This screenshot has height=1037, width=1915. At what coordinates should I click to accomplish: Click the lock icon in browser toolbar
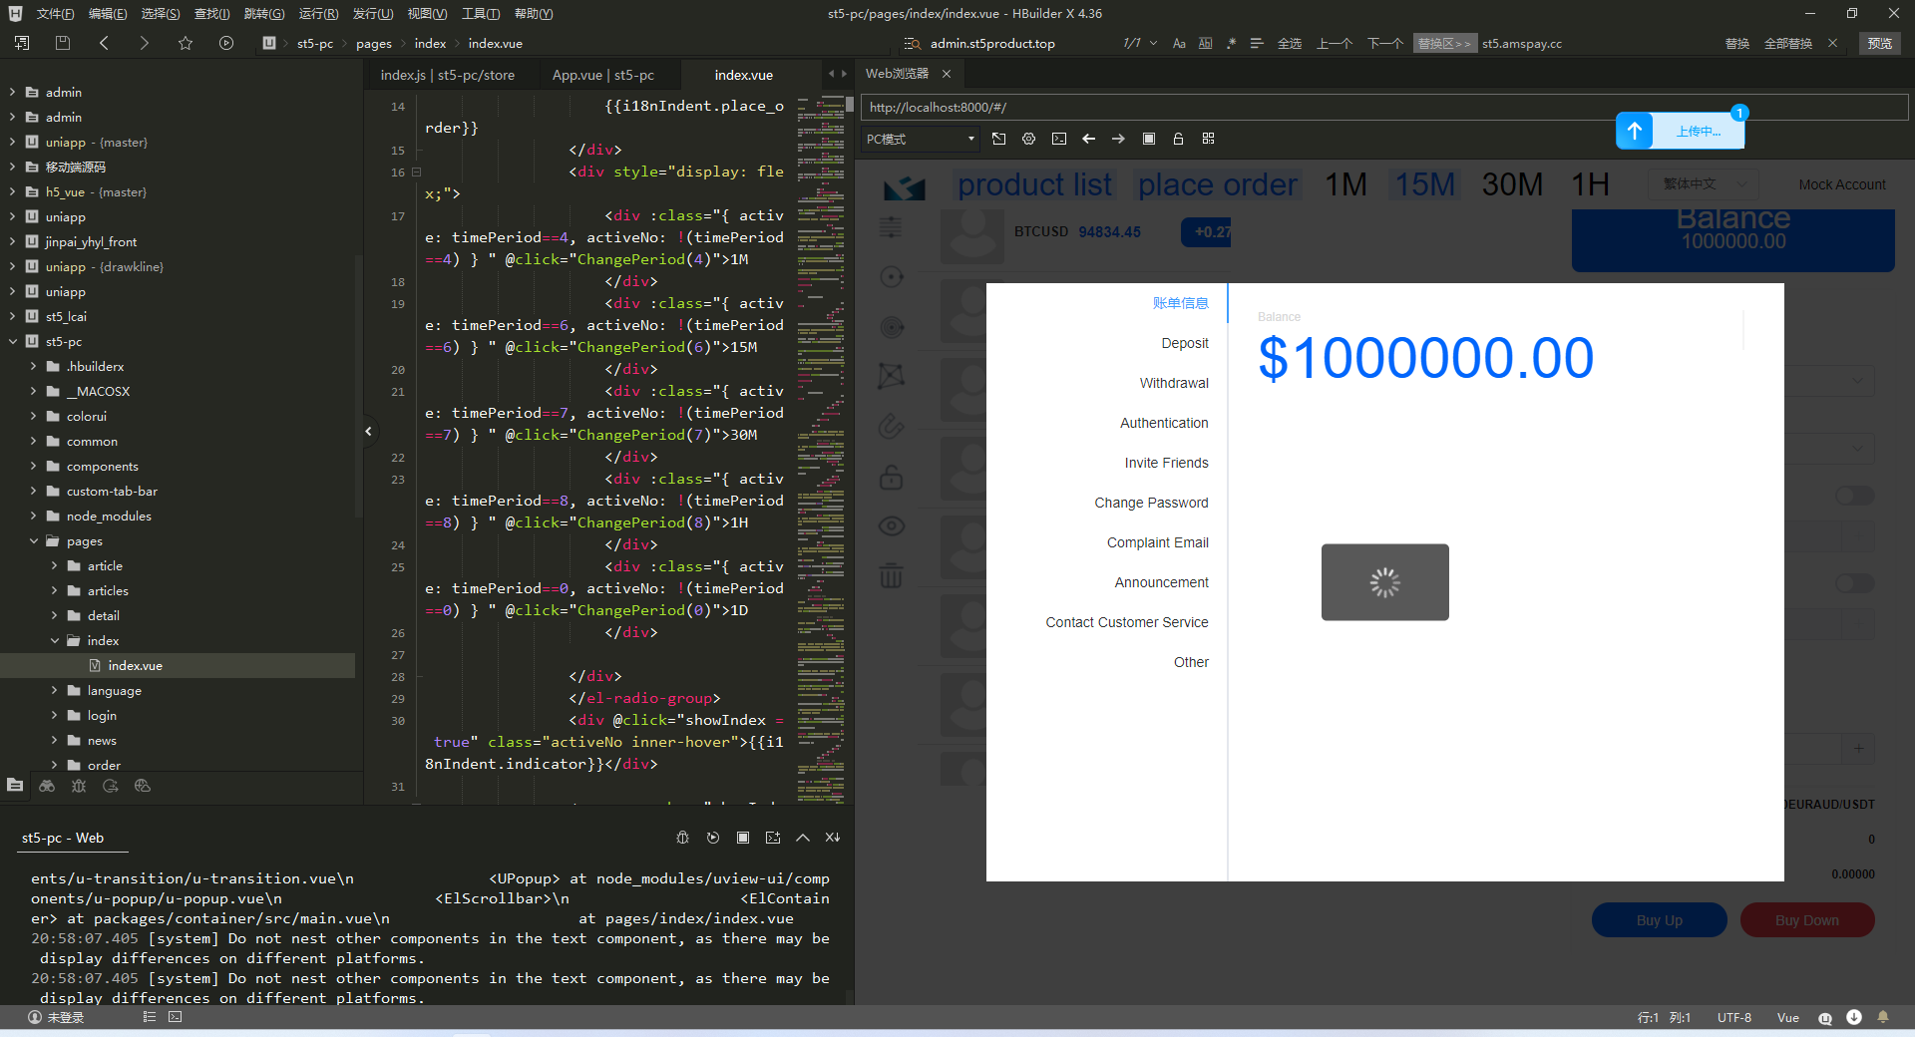click(x=1178, y=139)
